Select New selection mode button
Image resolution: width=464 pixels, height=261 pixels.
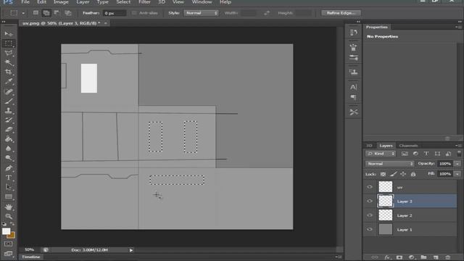coord(36,13)
